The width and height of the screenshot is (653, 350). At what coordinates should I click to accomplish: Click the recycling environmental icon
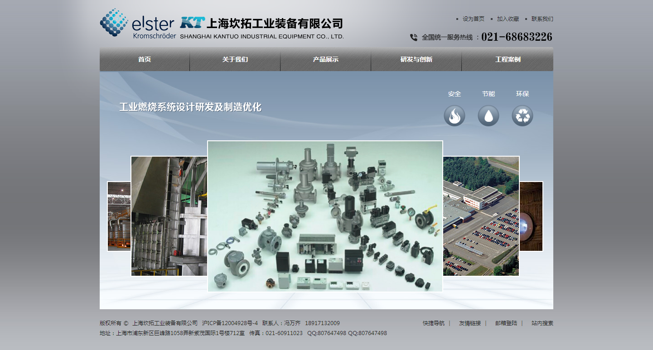point(522,116)
